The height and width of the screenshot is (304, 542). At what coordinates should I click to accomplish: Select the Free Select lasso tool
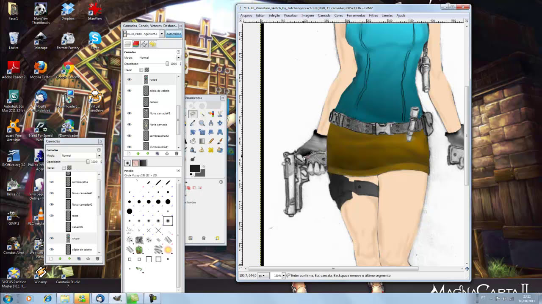point(193,114)
